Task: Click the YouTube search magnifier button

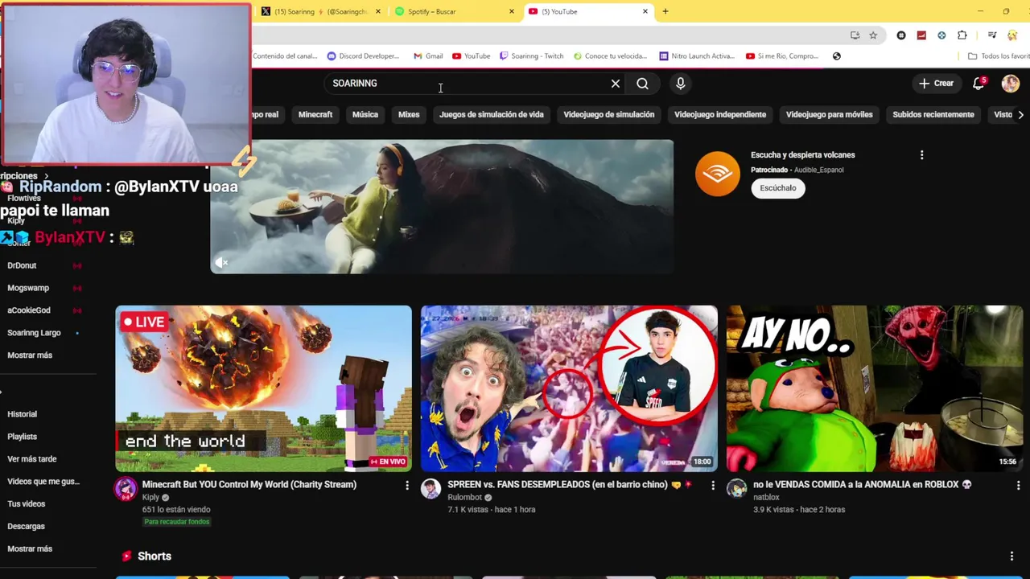Action: coord(642,84)
